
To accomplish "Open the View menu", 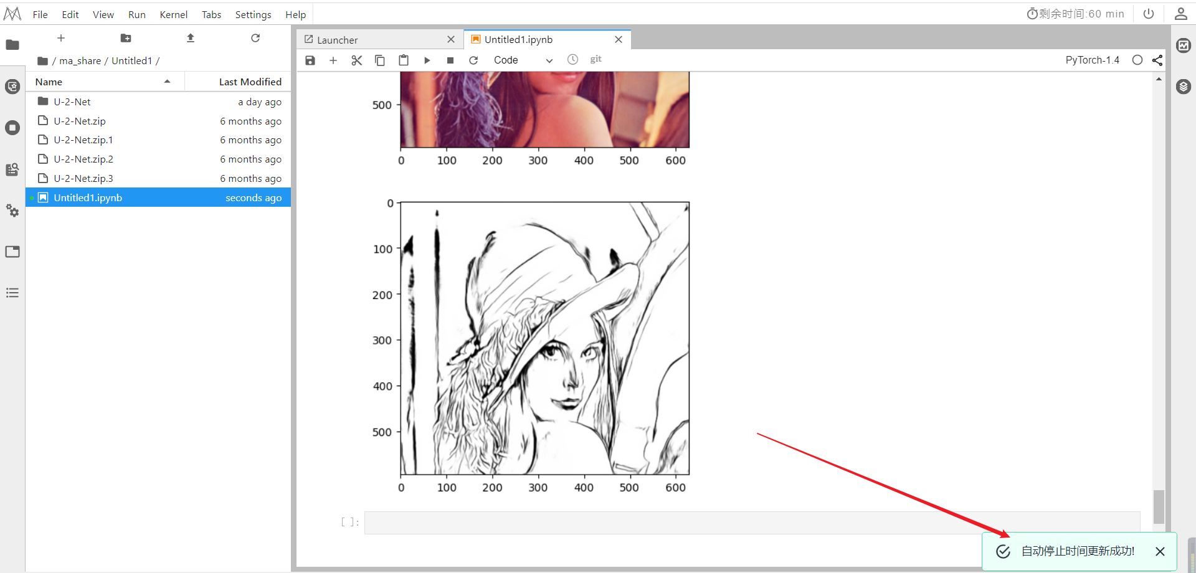I will tap(103, 14).
